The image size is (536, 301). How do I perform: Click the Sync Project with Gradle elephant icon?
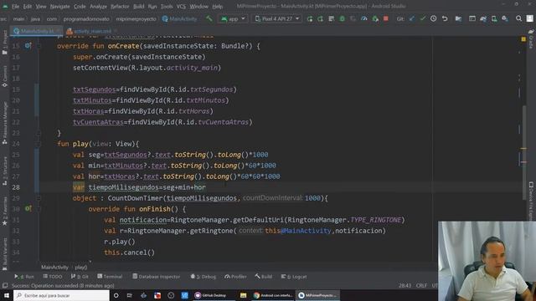coord(483,18)
